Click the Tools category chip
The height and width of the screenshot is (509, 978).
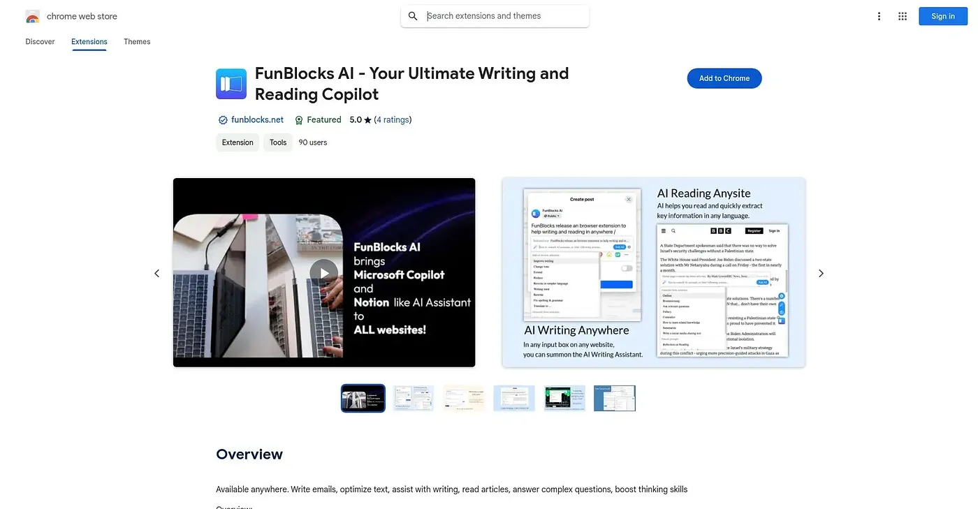pyautogui.click(x=278, y=142)
